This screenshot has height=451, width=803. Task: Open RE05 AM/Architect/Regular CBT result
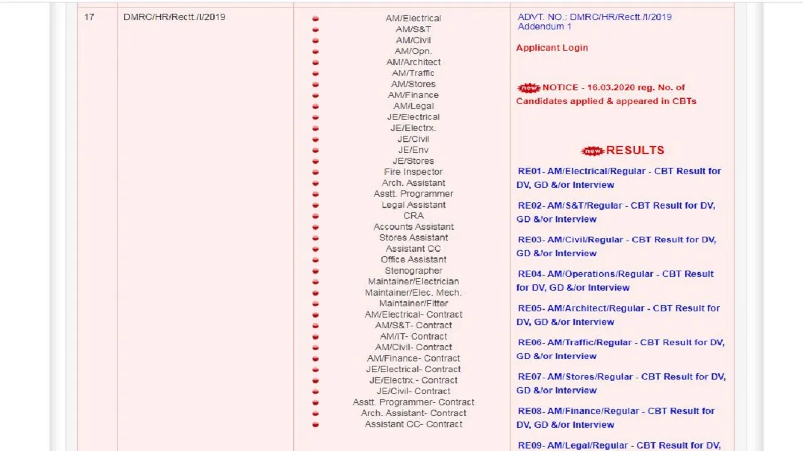pos(618,315)
